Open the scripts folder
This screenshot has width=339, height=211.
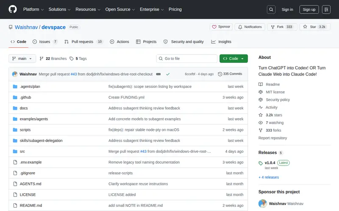pyautogui.click(x=25, y=130)
